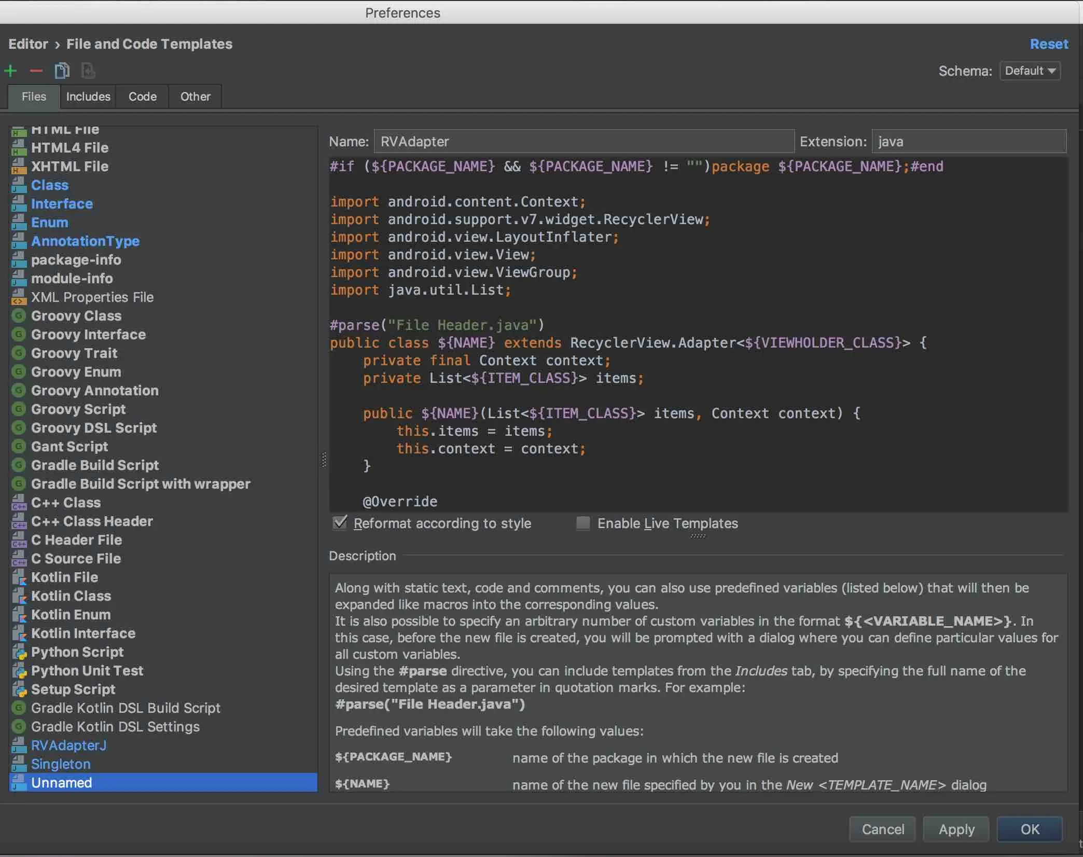Enable Live Templates checkbox
The width and height of the screenshot is (1083, 857).
pos(583,523)
